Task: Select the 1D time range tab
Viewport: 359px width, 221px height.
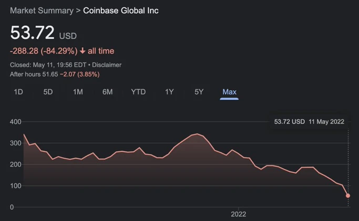Action: click(18, 92)
